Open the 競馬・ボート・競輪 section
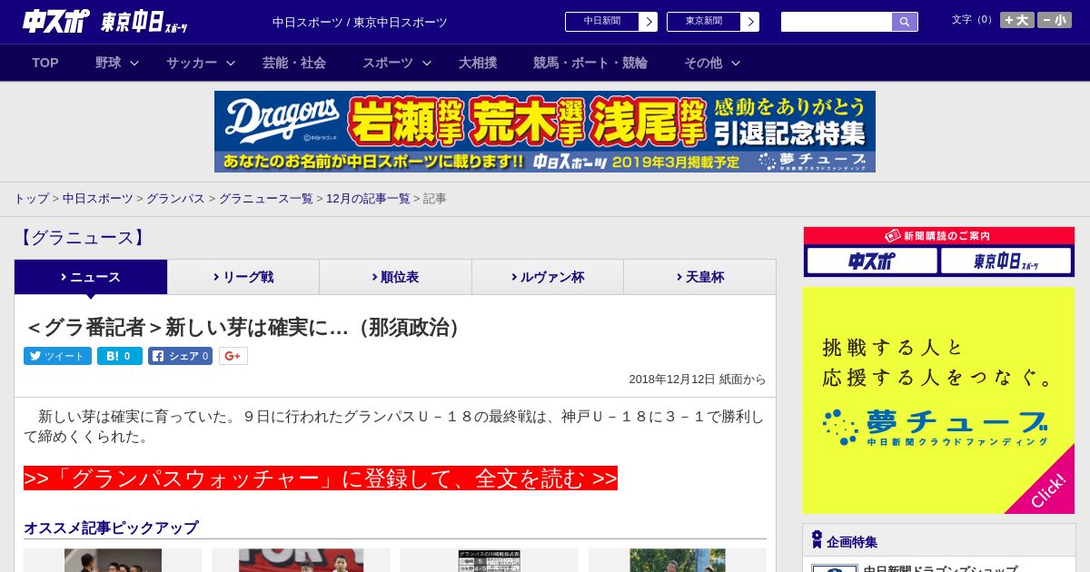1090x572 pixels. (x=590, y=63)
